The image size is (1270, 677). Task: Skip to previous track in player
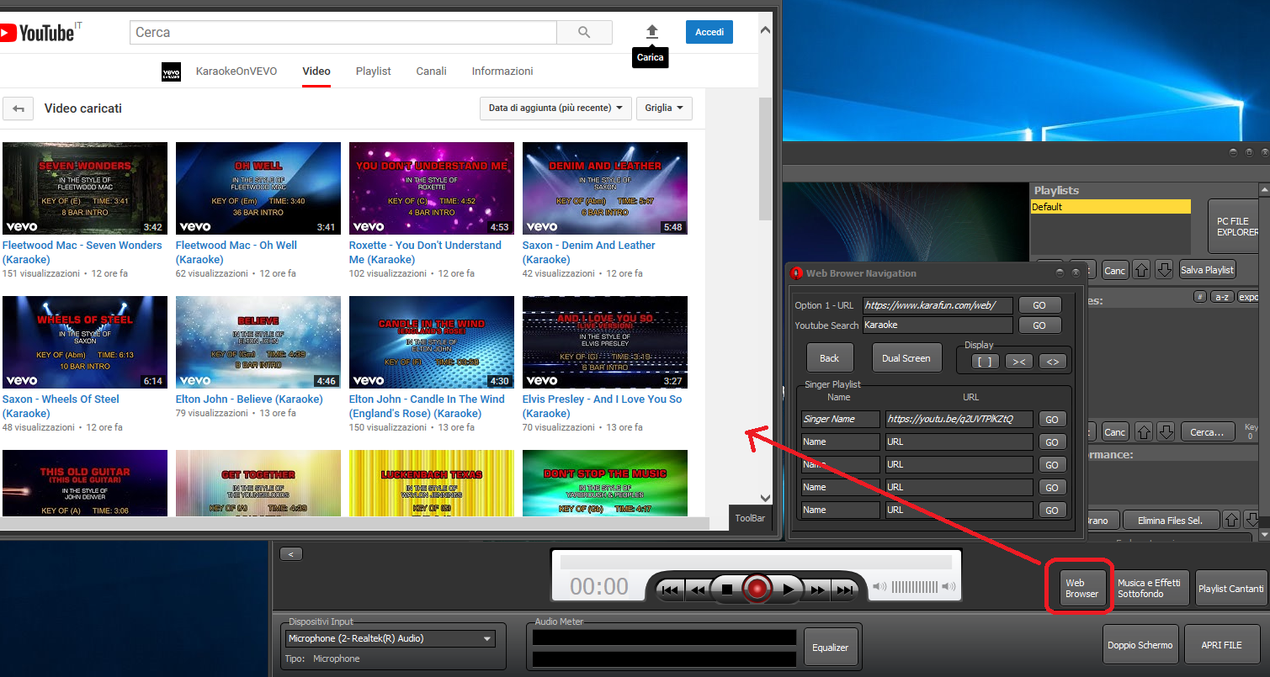pos(669,590)
